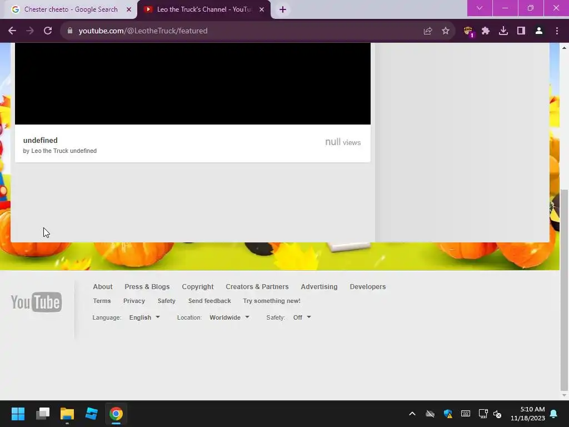Open the 'Leo the Truck' channel link under video
Image resolution: width=569 pixels, height=427 pixels.
(49, 151)
